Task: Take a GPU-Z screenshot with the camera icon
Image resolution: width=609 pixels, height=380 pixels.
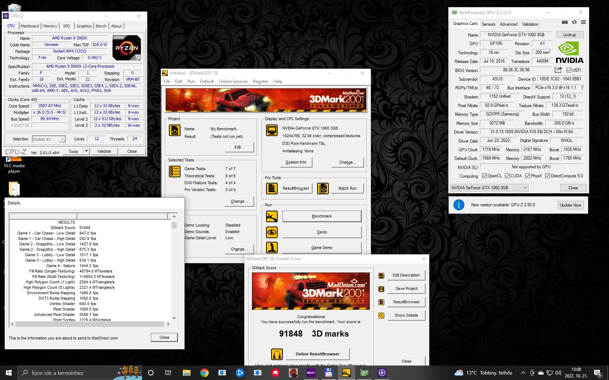Action: (565, 22)
